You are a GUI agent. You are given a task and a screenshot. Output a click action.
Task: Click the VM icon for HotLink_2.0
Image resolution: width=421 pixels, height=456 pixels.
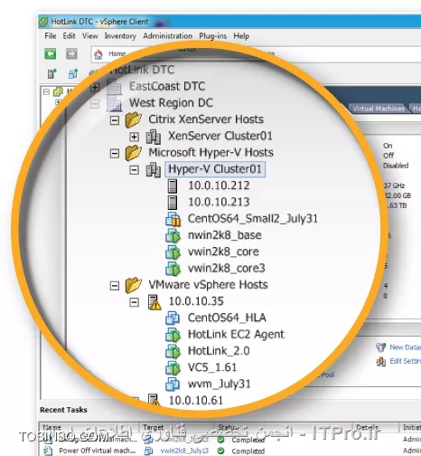click(x=173, y=352)
